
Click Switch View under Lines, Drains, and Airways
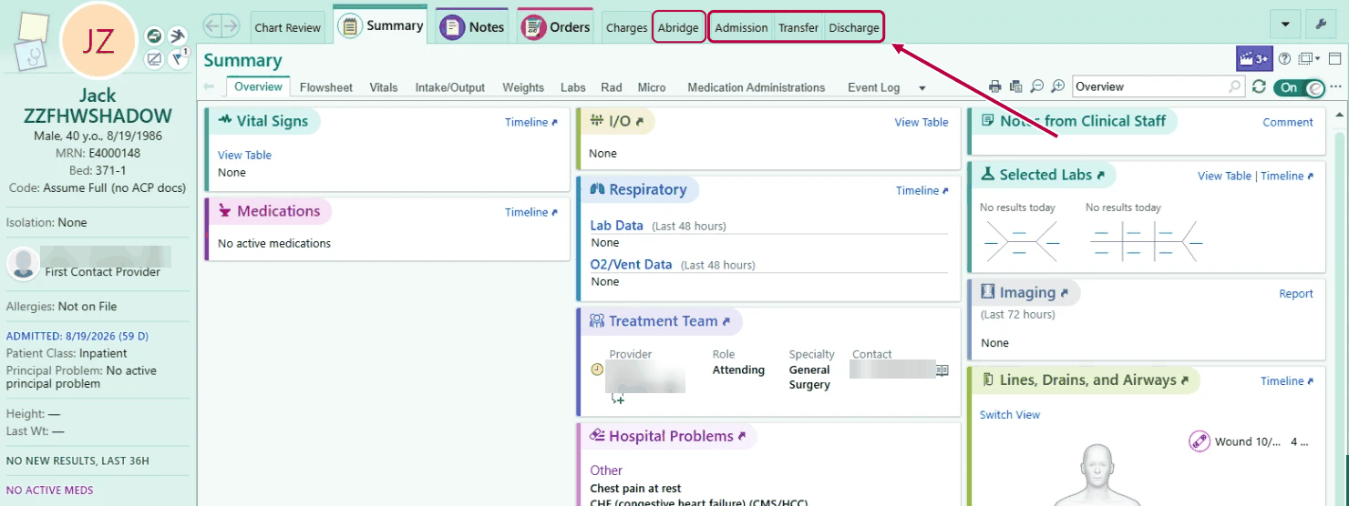[x=1010, y=414]
